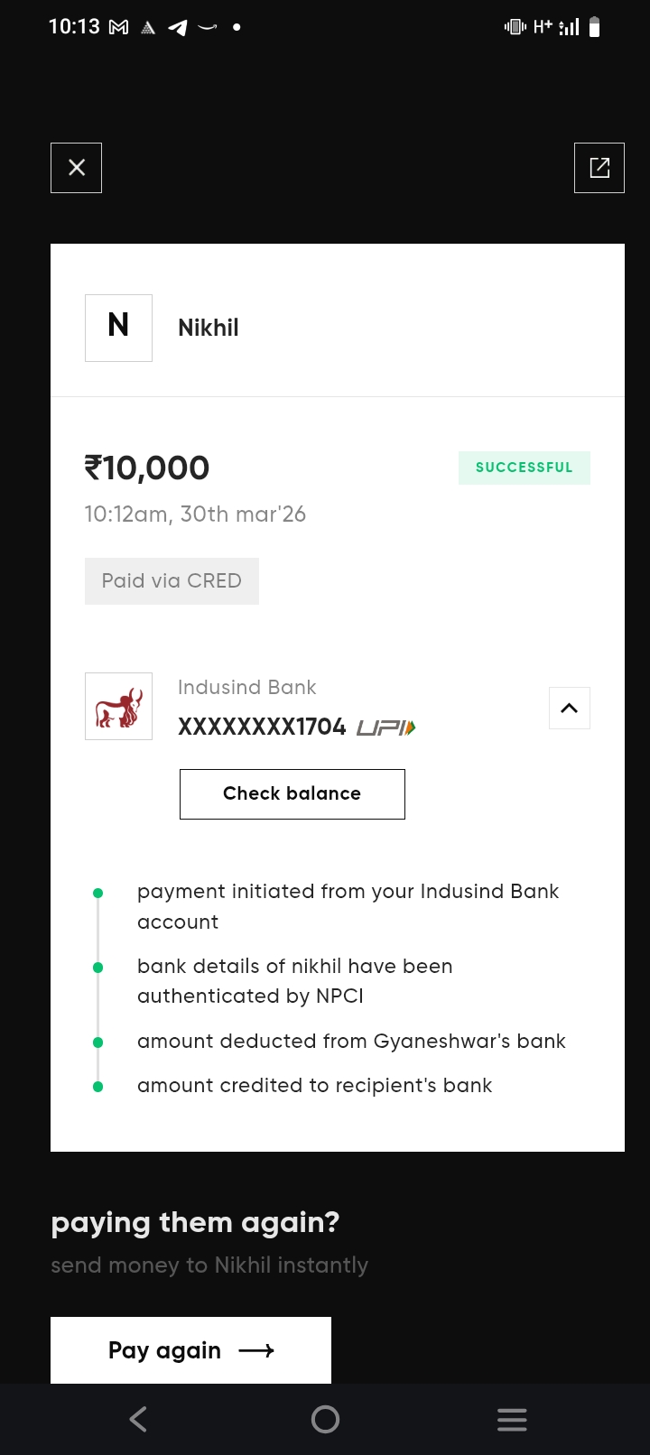Tap the ₹10,000 amount text
This screenshot has height=1455, width=650.
(x=147, y=468)
